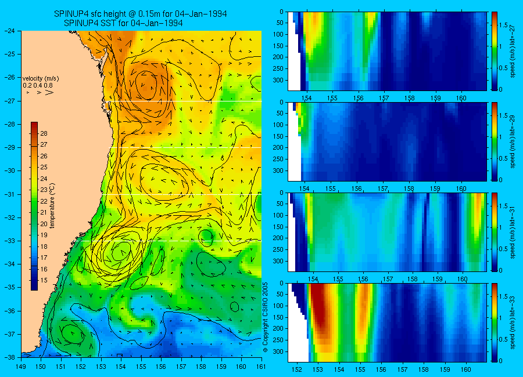Click the 153 longitude label under the map
The image size is (523, 377).
coord(101,367)
